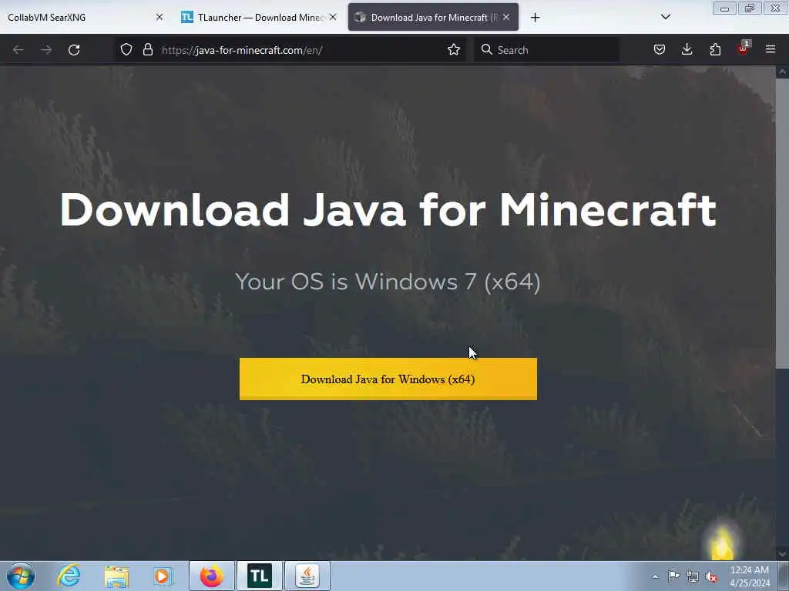Open a new tab with plus

(x=535, y=18)
